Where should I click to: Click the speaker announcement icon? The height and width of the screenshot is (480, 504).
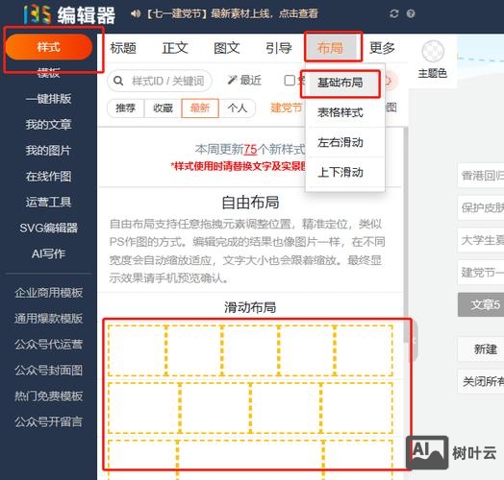(136, 13)
